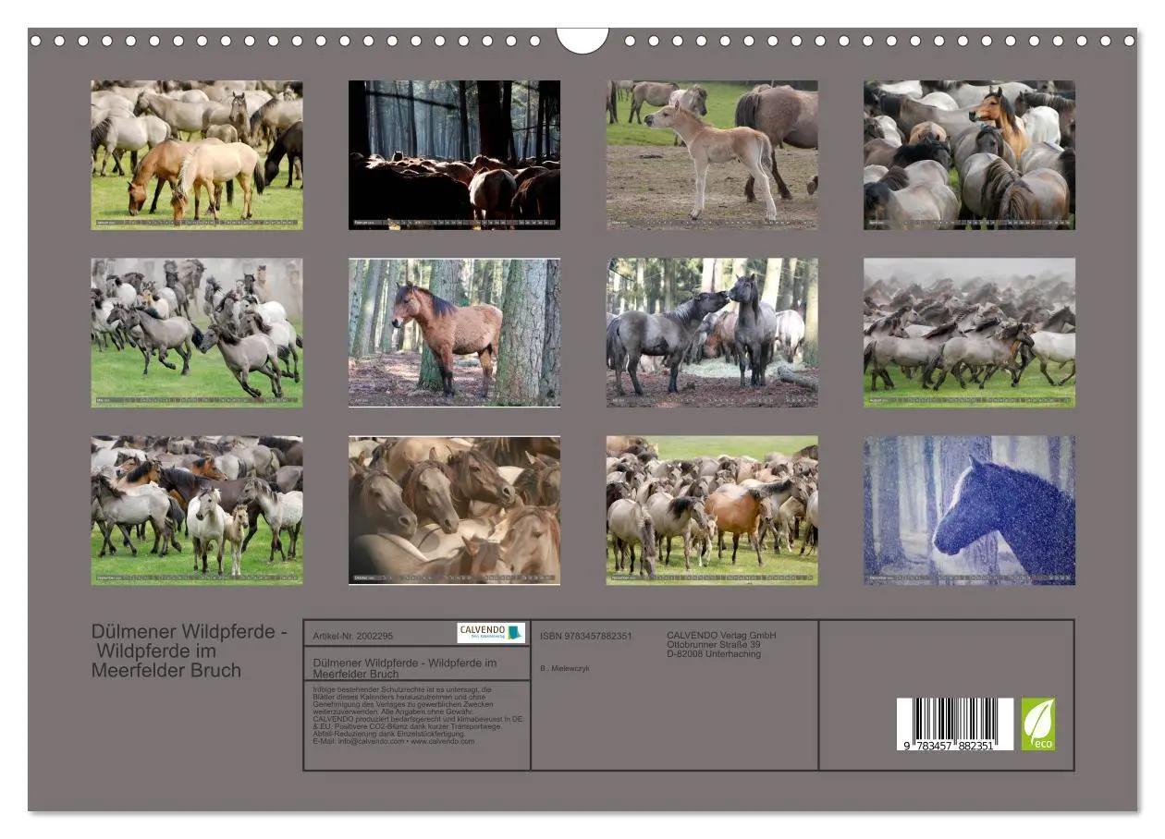The image size is (1165, 839).
Task: Expand the August month thumbnail
Action: pyautogui.click(x=968, y=333)
